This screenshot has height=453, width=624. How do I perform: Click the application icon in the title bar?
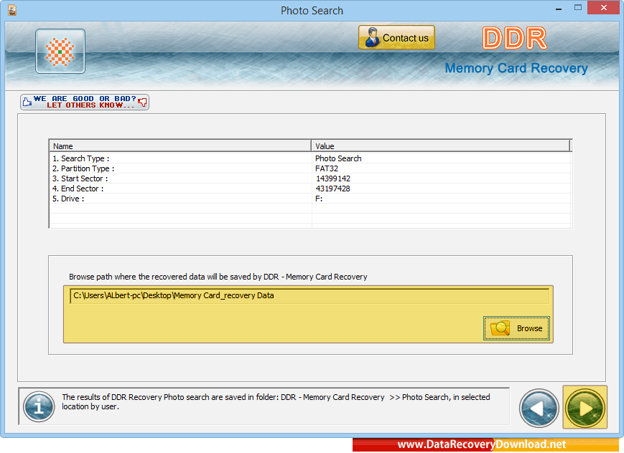click(x=12, y=10)
